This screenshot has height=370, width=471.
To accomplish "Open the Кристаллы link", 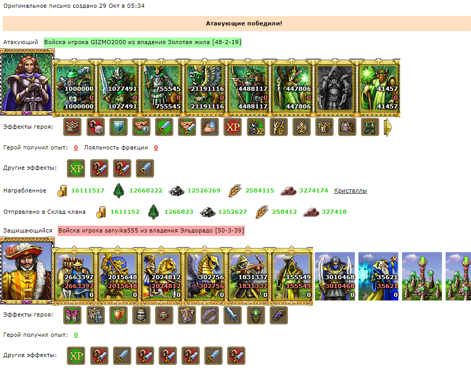I will [x=351, y=190].
